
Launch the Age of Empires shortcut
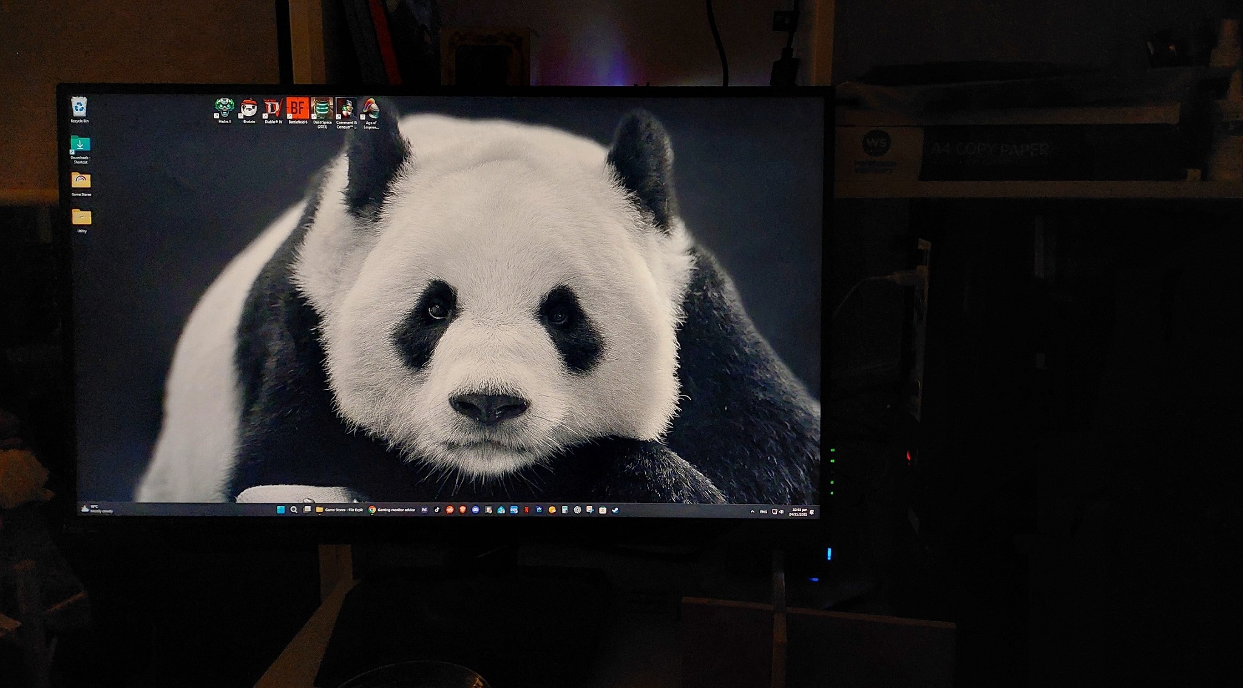click(x=370, y=109)
